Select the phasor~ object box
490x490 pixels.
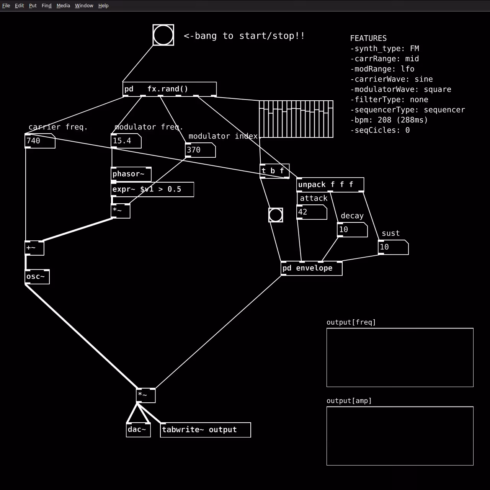[131, 174]
